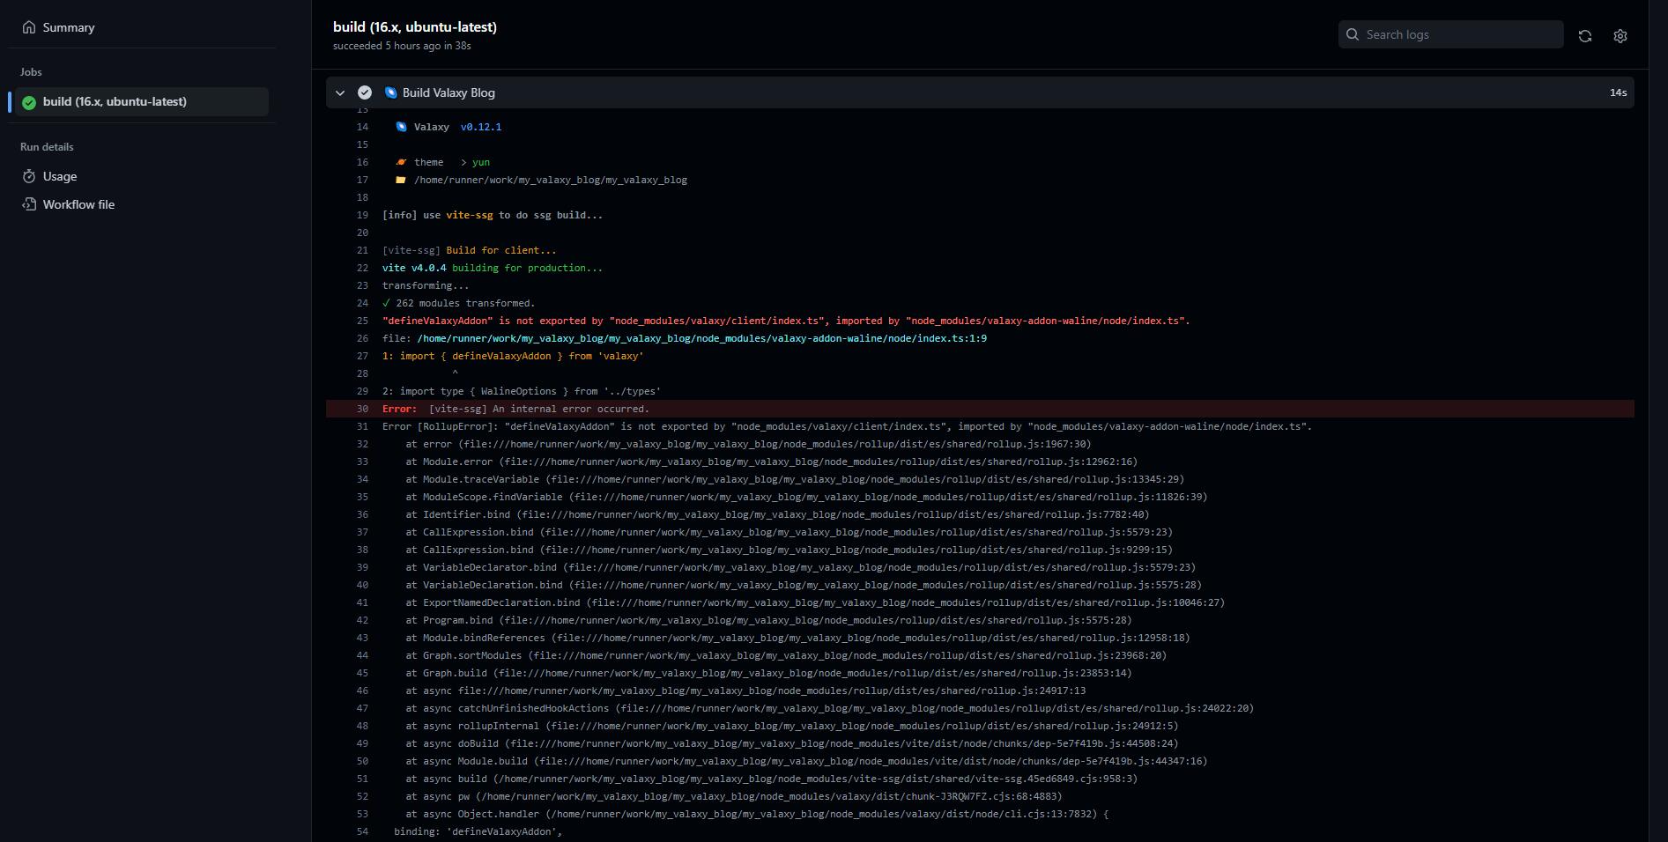This screenshot has height=842, width=1668.
Task: Select the Summary sidebar item
Action: pyautogui.click(x=69, y=26)
